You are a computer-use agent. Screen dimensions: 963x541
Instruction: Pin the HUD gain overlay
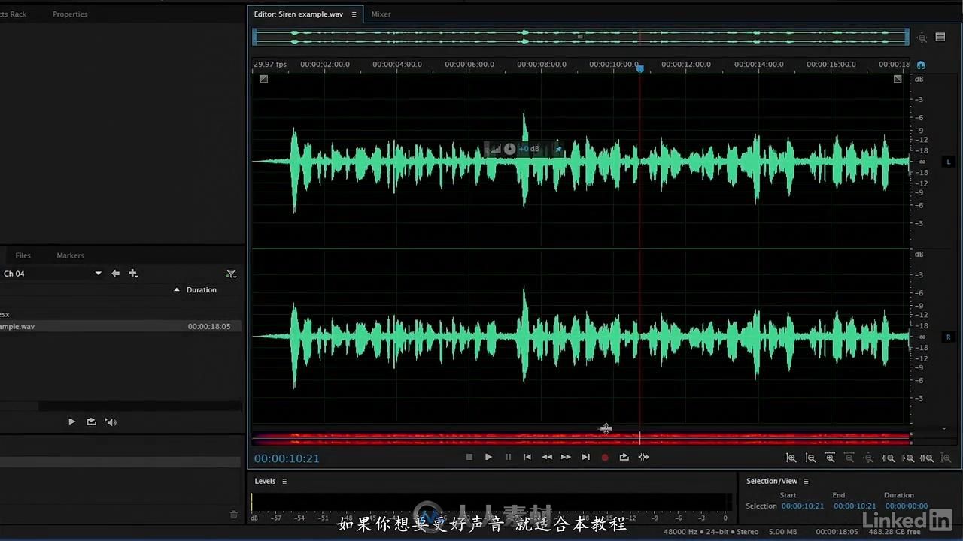558,149
